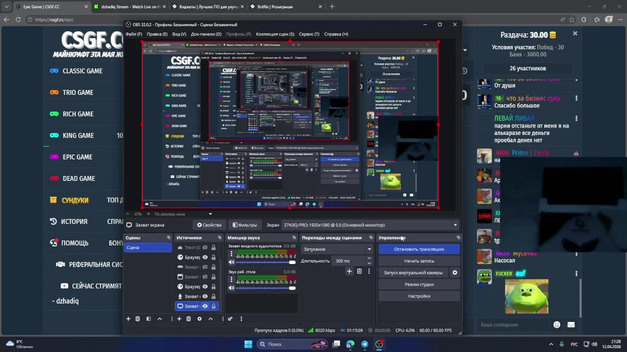Decrease transition Длительность with down arrow
Image resolution: width=627 pixels, height=352 pixels.
[369, 263]
